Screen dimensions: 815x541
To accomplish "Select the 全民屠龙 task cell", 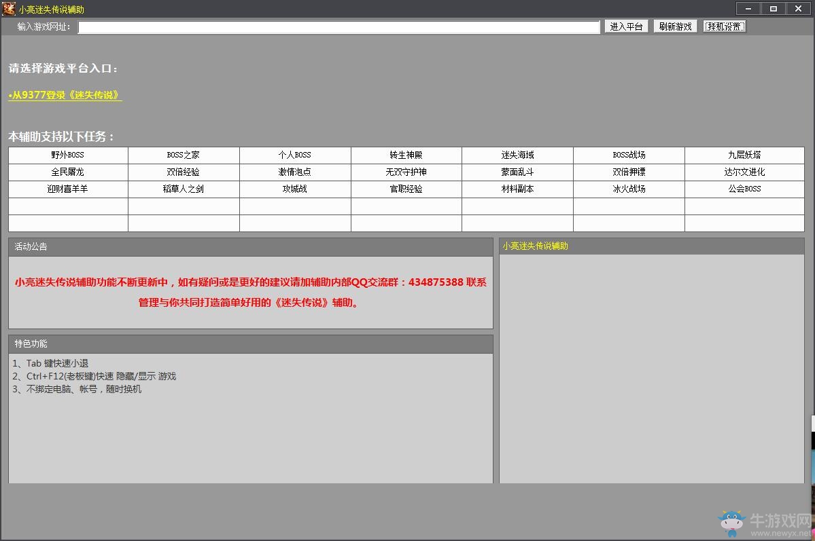I will click(x=68, y=172).
